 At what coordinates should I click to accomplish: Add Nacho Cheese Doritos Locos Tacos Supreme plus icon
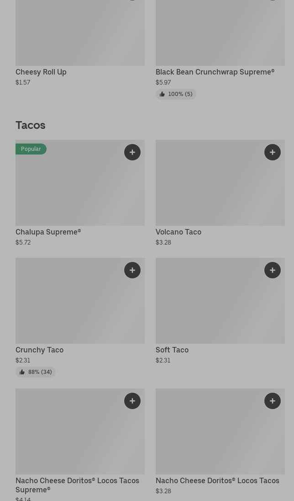132,401
